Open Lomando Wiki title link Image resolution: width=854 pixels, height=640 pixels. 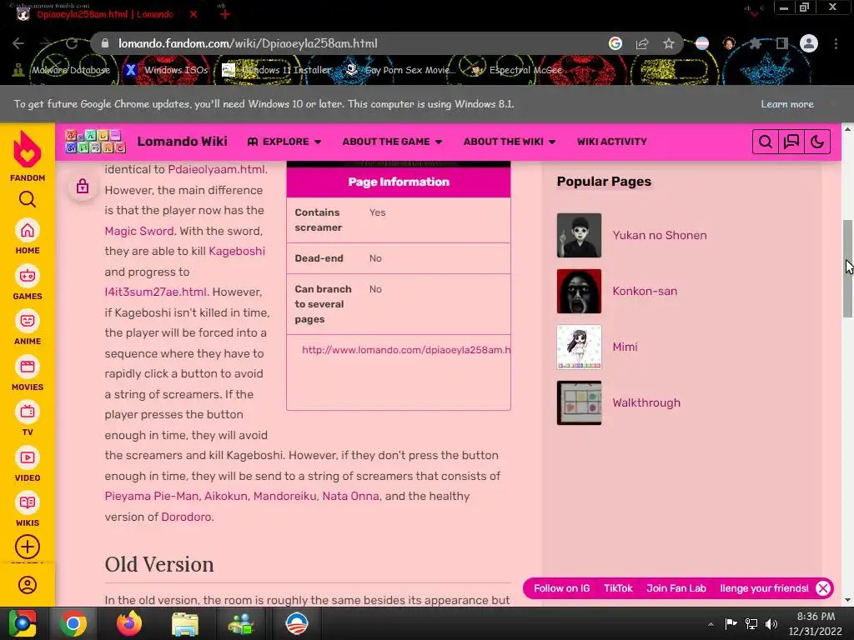coord(182,142)
